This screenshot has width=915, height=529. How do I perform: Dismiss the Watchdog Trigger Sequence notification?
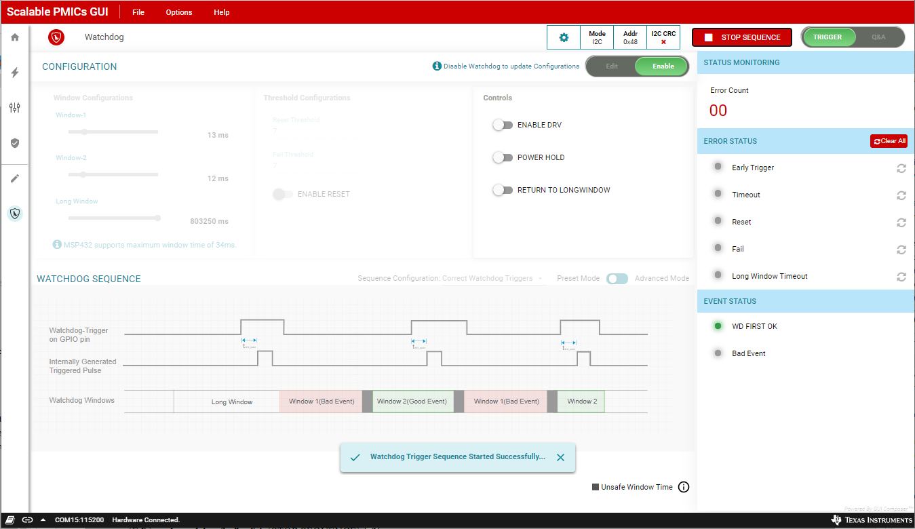point(560,457)
